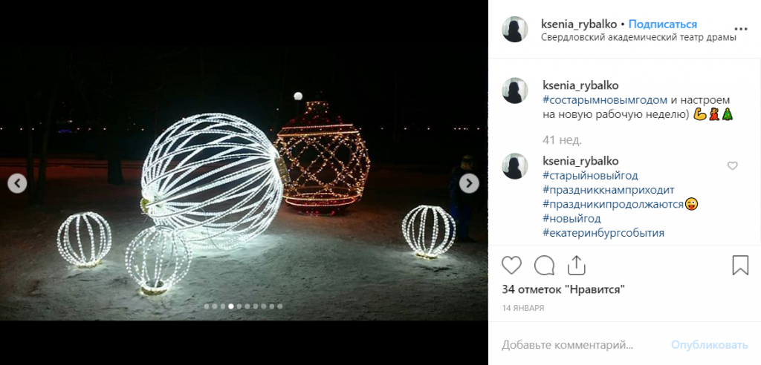Save the post with the bookmark icon
This screenshot has height=365, width=761.
[740, 266]
